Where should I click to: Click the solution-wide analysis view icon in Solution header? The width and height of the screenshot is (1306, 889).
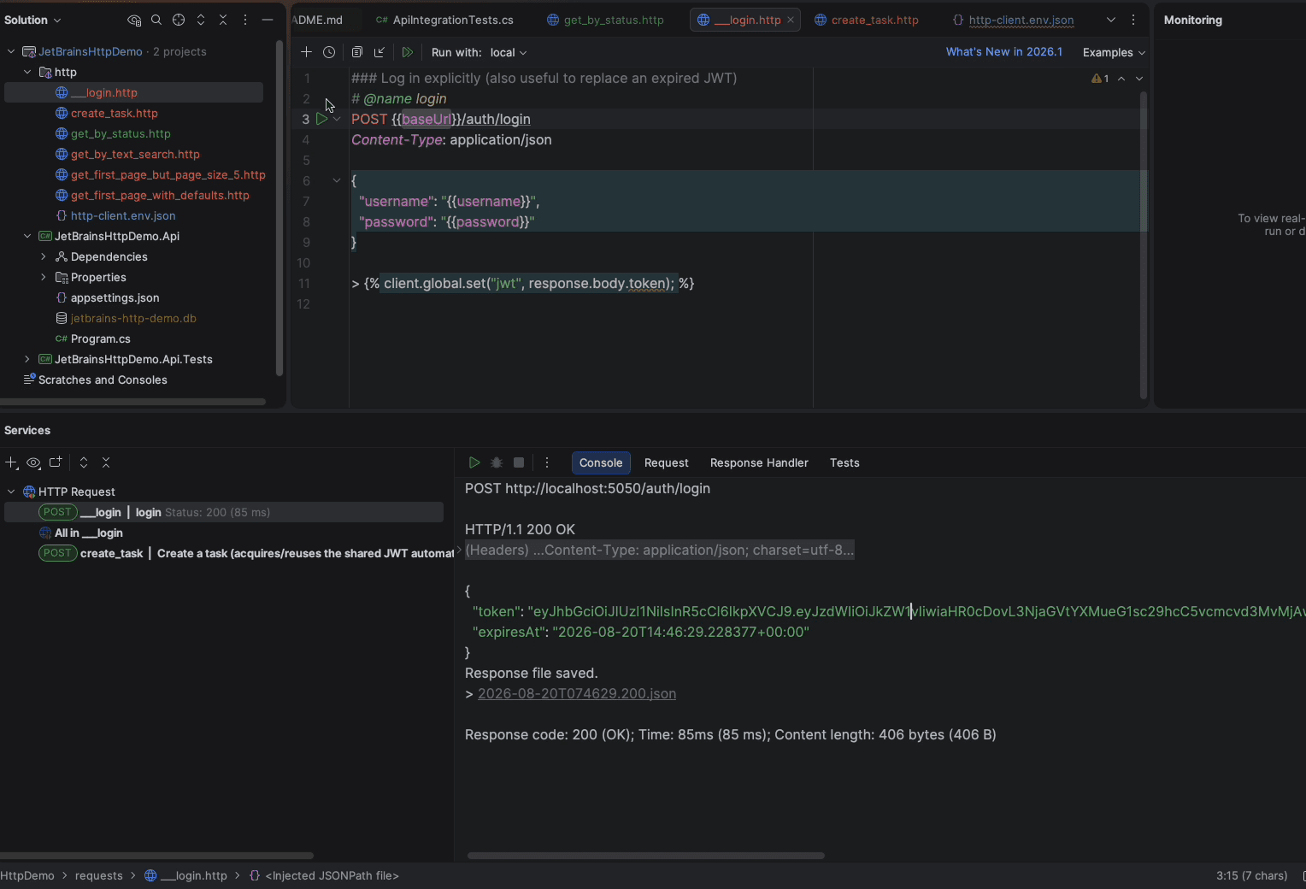[x=134, y=20]
